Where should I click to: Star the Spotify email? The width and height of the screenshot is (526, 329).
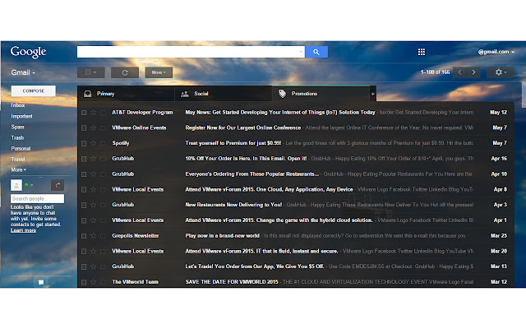point(93,143)
